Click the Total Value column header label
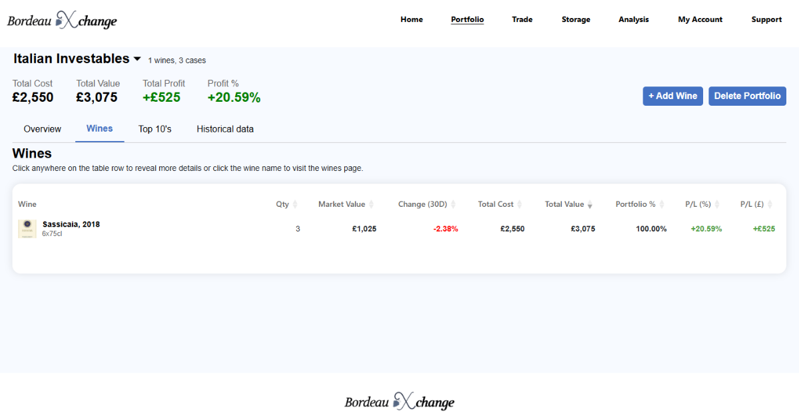 click(565, 204)
